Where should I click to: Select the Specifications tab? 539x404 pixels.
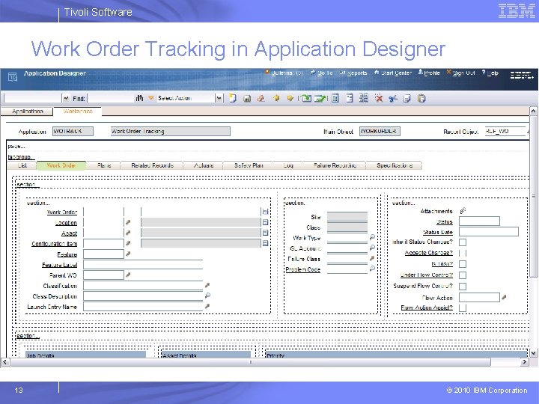(x=395, y=165)
